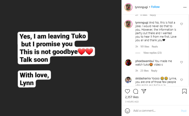This screenshot has height=116, width=189.
Task: Open the three-dot more options menu
Action: 185,7
